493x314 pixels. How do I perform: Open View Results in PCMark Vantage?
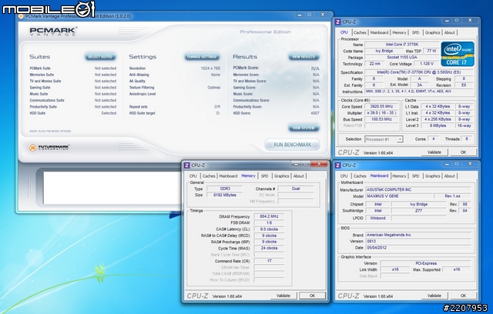pos(304,57)
